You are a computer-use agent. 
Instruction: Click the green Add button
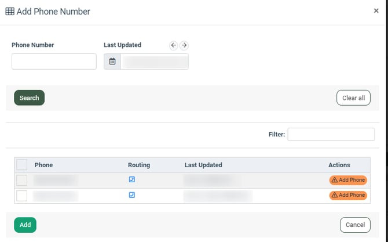pos(25,225)
